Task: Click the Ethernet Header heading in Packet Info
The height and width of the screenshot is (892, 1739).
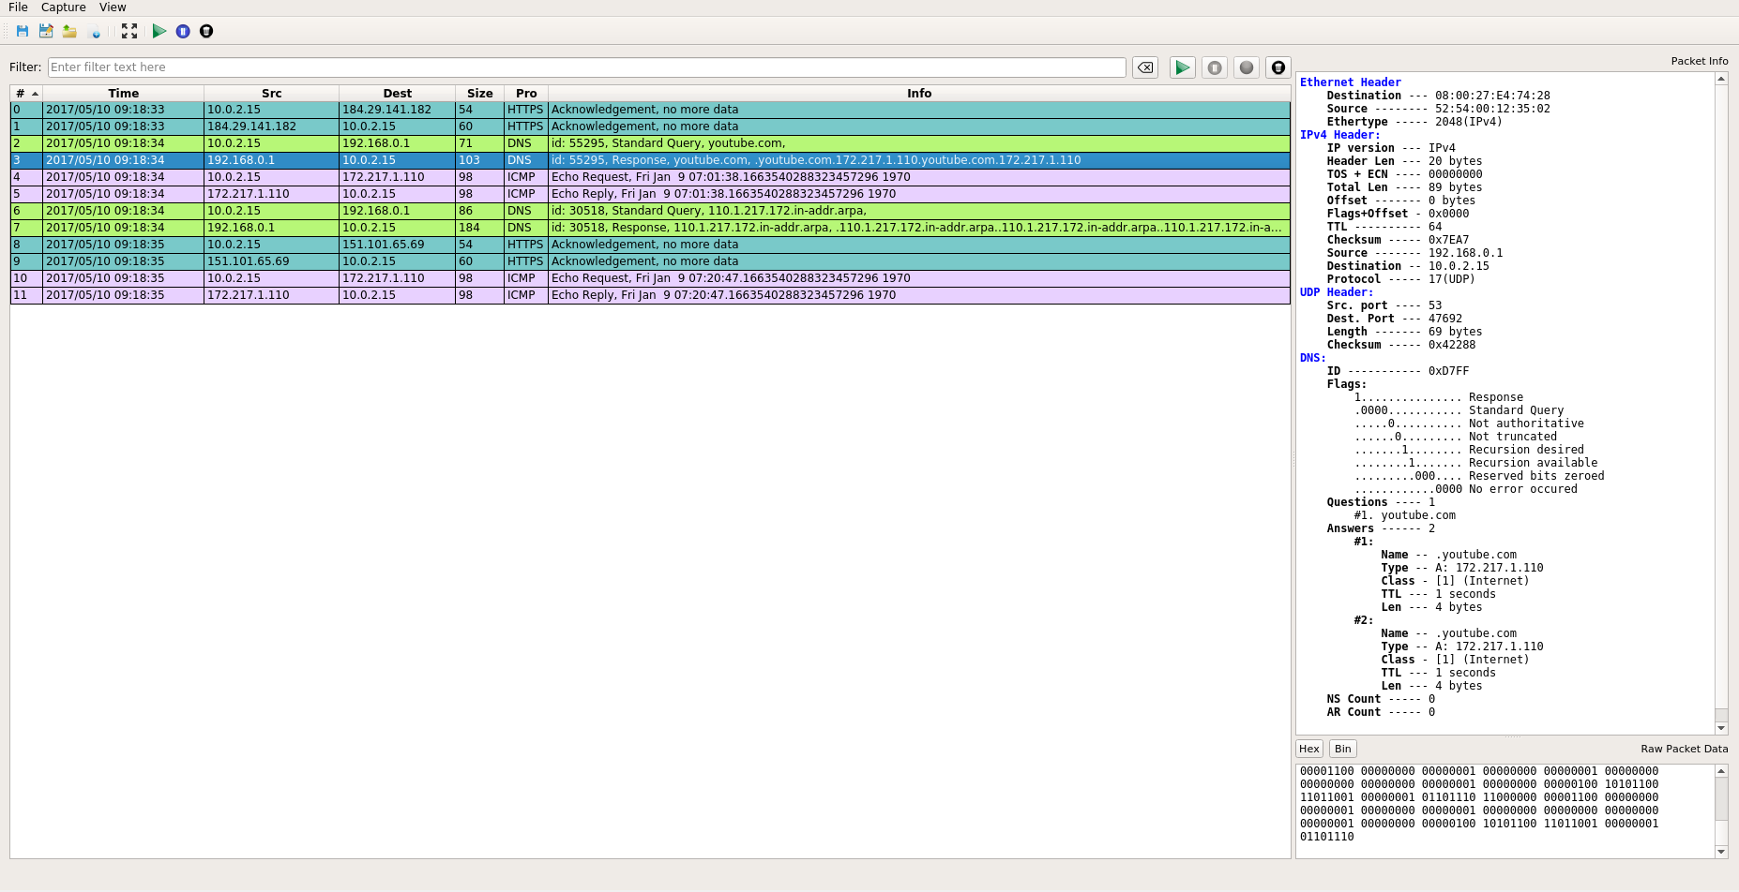Action: click(x=1351, y=82)
